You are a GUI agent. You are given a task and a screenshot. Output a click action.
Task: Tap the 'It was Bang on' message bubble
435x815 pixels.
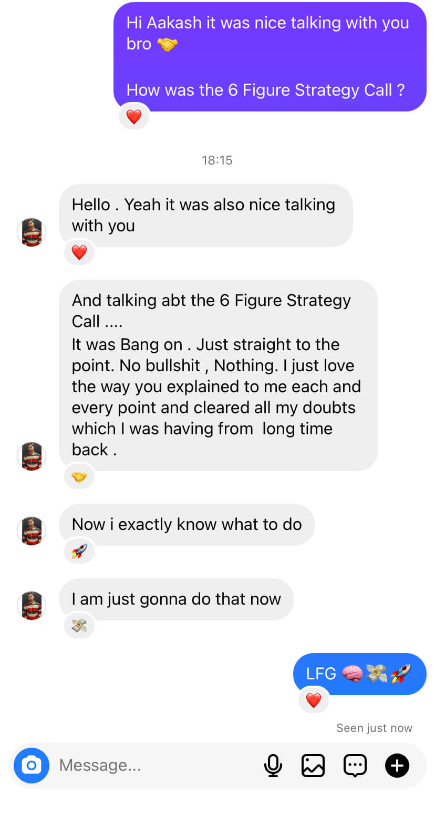[x=218, y=375]
